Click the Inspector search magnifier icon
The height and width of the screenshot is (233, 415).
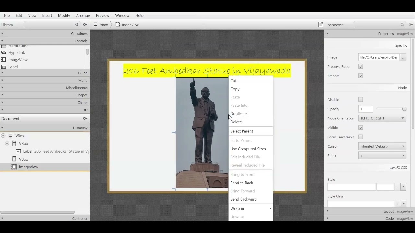[402, 25]
